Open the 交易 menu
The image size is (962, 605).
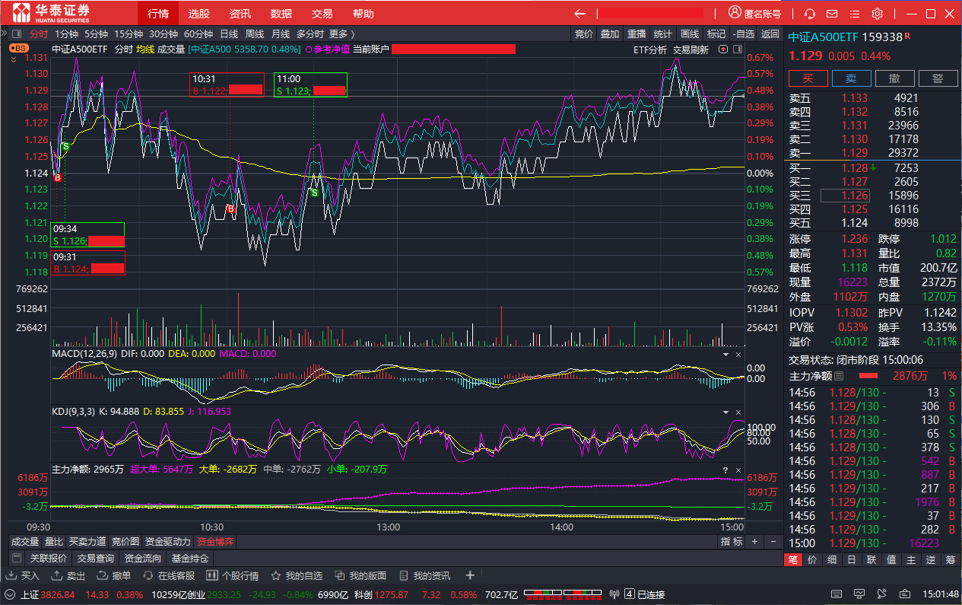(322, 14)
